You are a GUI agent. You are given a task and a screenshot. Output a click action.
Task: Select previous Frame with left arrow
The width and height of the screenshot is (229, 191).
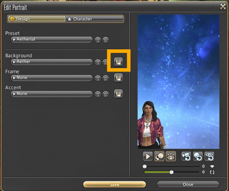98,78
